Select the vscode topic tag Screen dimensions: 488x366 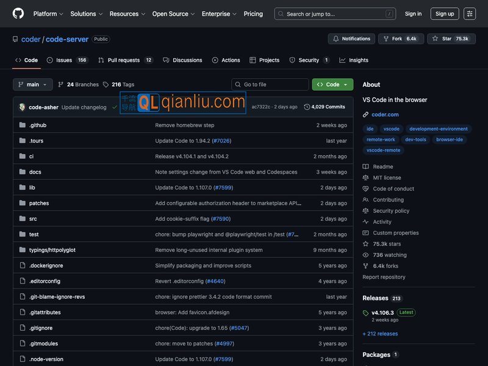point(391,129)
